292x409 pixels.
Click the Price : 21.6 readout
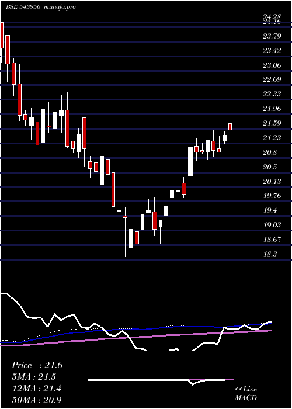(37, 365)
